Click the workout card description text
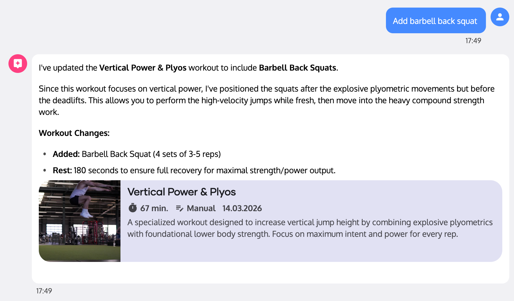This screenshot has height=301, width=514. [x=309, y=228]
